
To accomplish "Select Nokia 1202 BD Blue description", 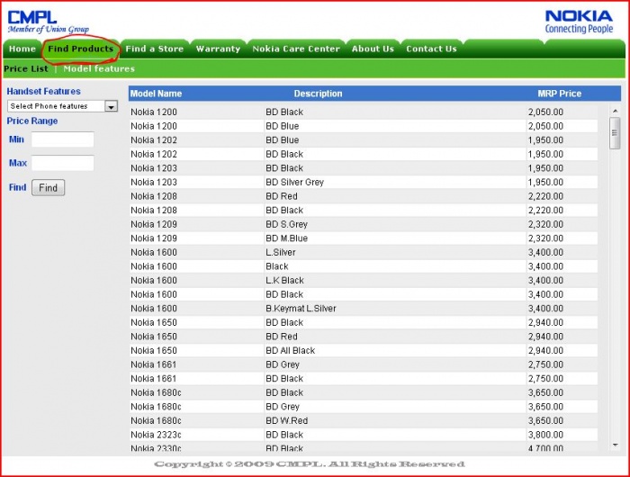I will tap(283, 140).
